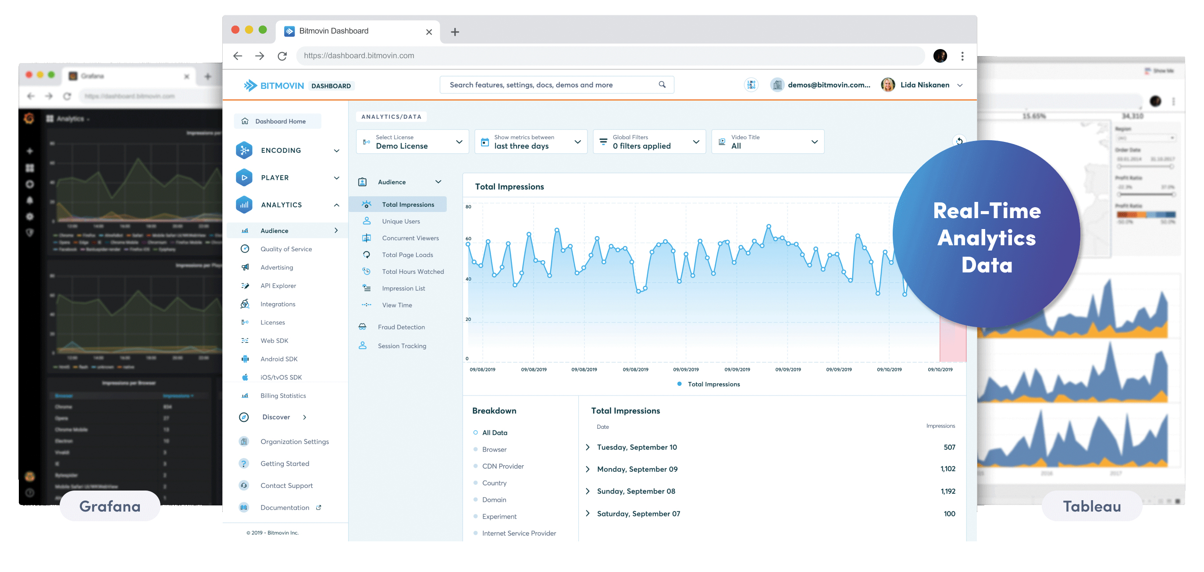Open the apps grid icon beside account
The image size is (1204, 572).
click(751, 85)
